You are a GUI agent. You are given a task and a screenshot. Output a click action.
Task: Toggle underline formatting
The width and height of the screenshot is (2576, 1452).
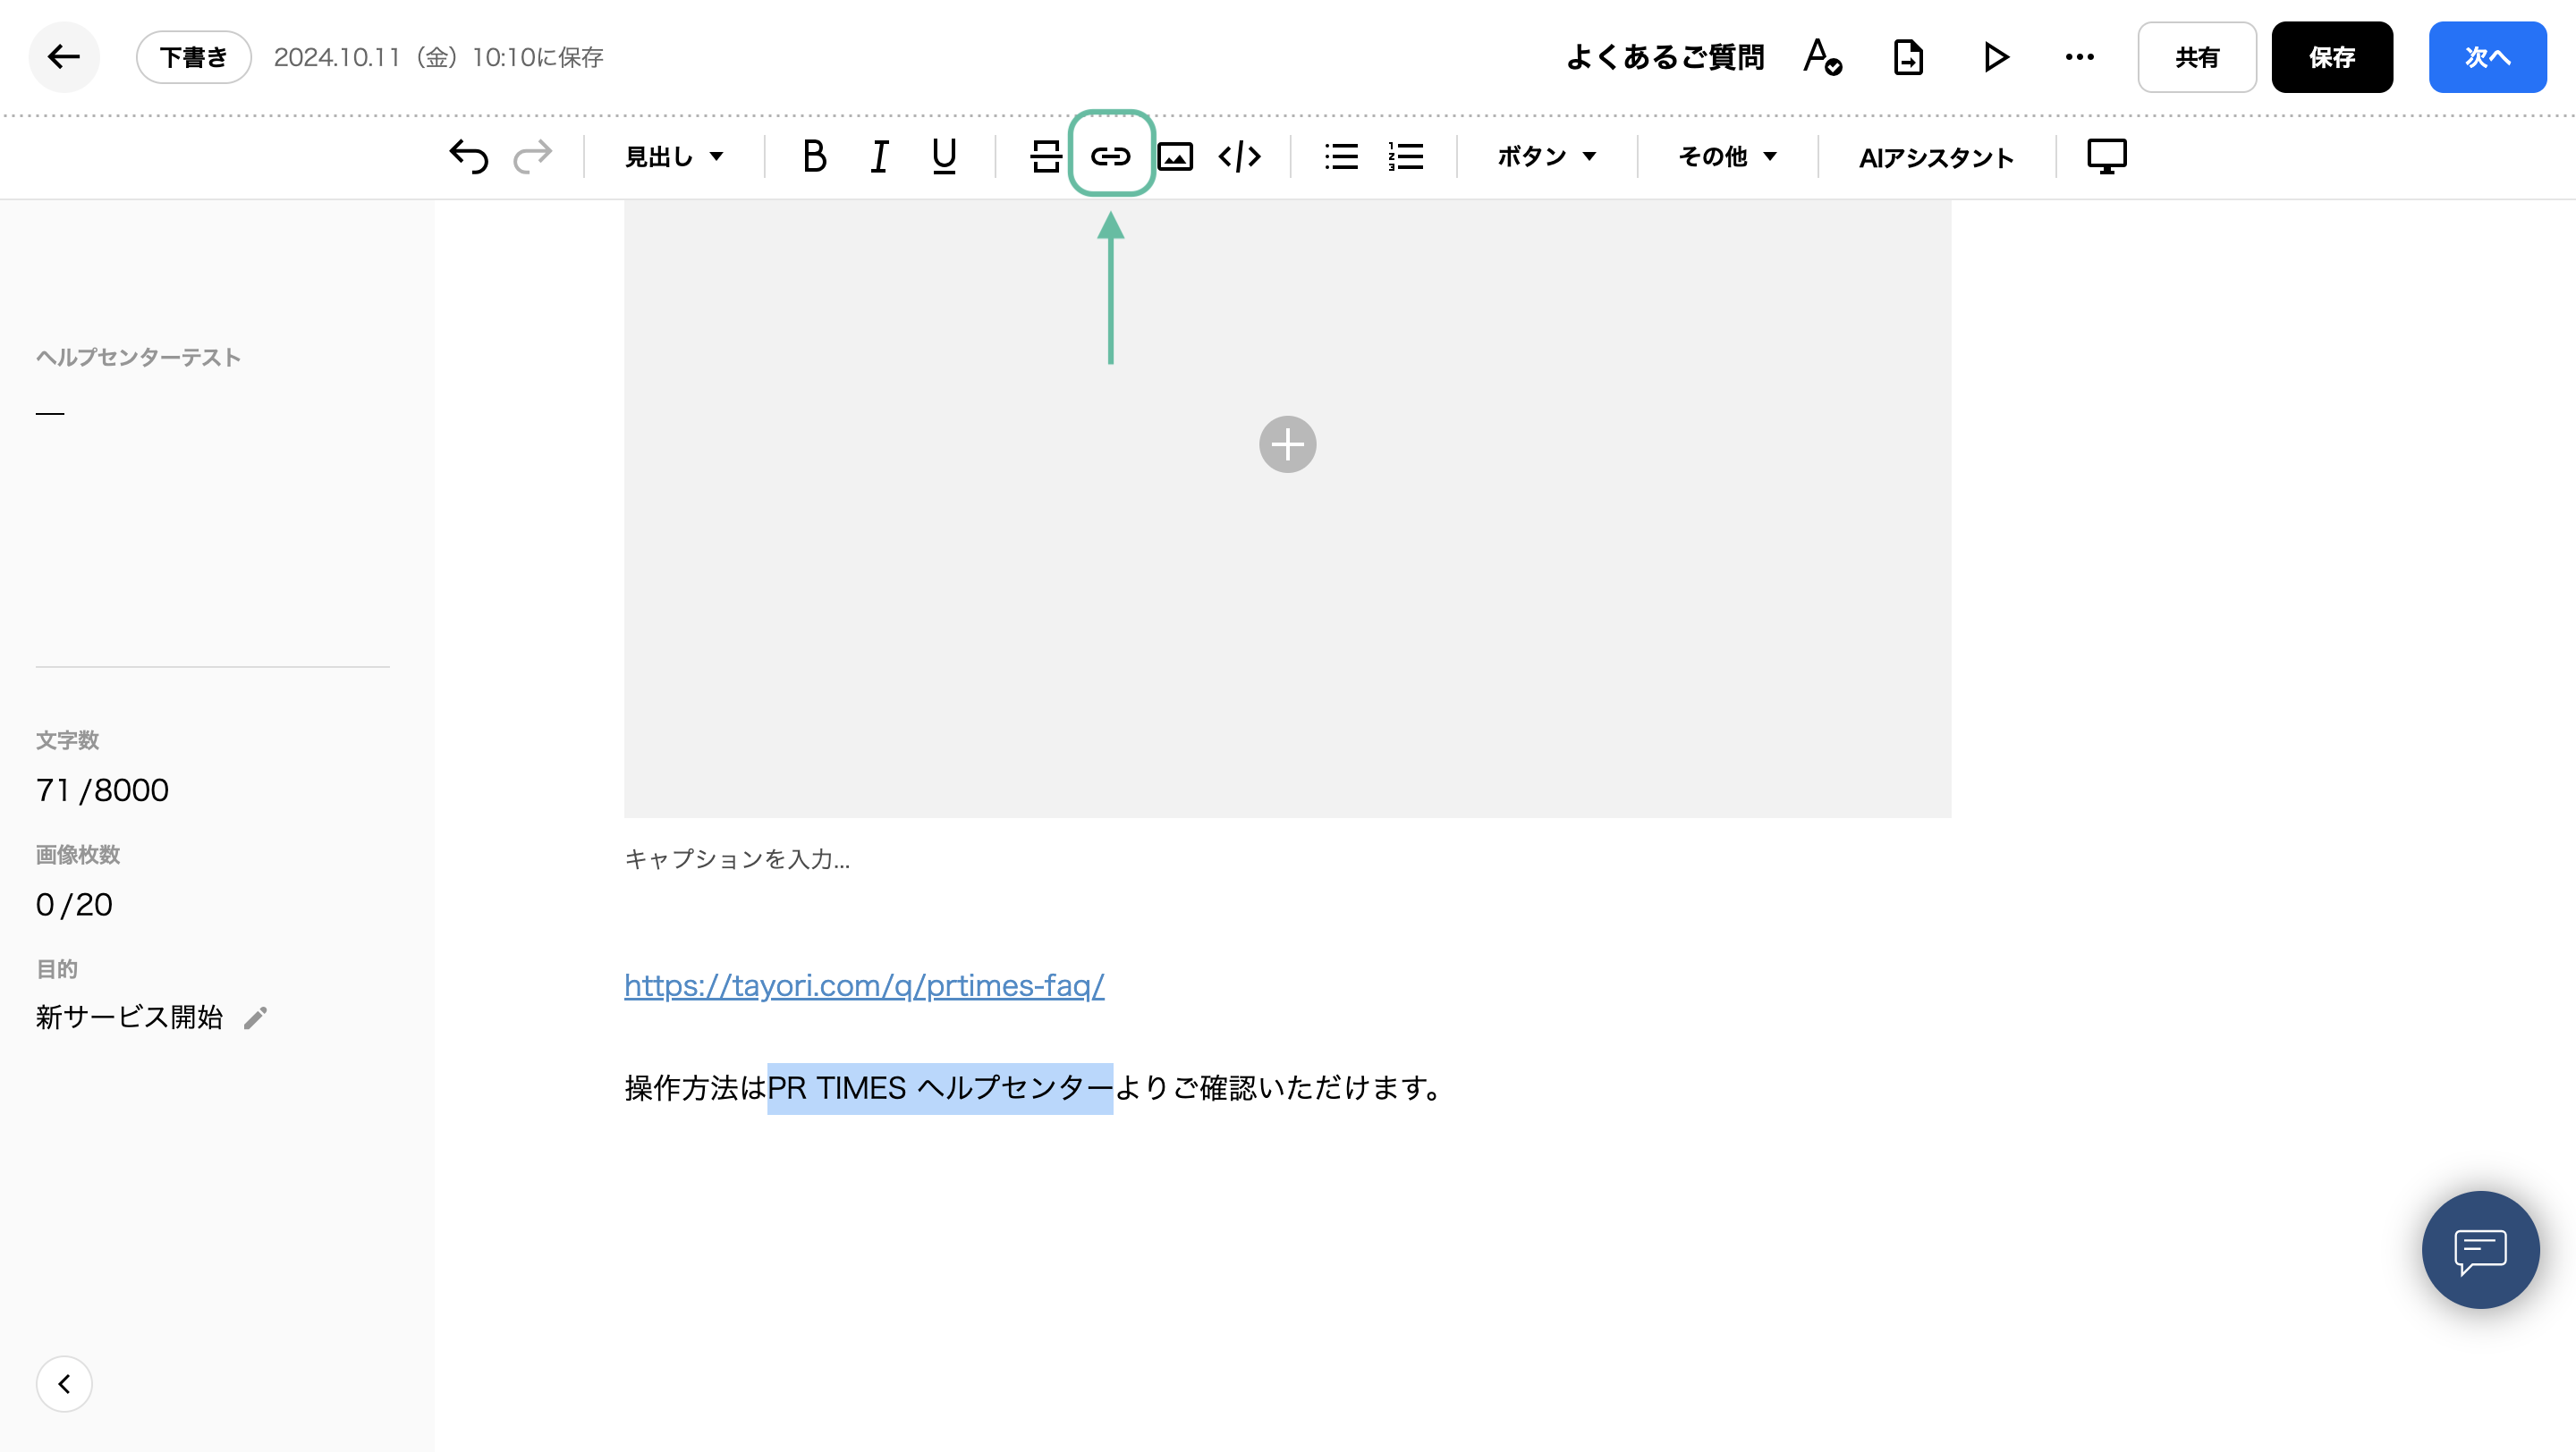click(943, 156)
